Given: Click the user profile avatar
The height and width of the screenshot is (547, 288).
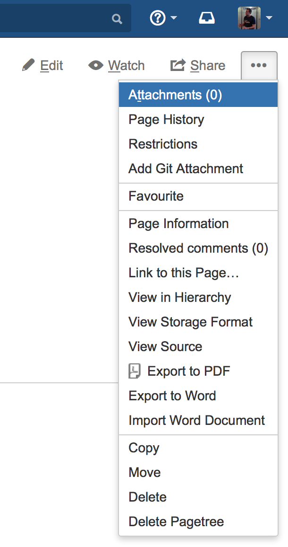Looking at the screenshot, I should pos(249,18).
